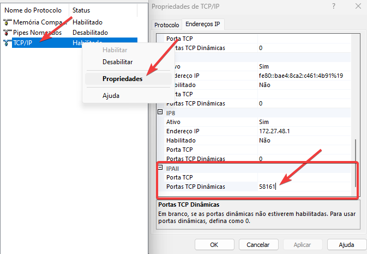Collapse the IPAll section

[x=160, y=168]
